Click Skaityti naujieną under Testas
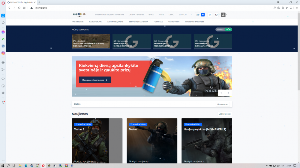Image resolution: width=300 pixels, height=168 pixels. pyautogui.click(x=139, y=161)
